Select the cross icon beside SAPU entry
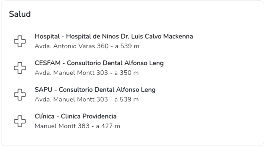Viewport: 266px width, 147px height. [x=20, y=94]
